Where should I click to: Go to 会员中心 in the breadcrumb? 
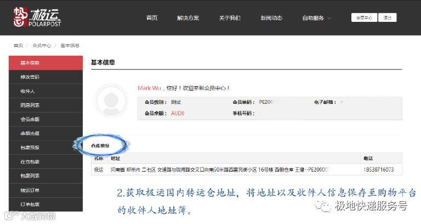pyautogui.click(x=42, y=45)
